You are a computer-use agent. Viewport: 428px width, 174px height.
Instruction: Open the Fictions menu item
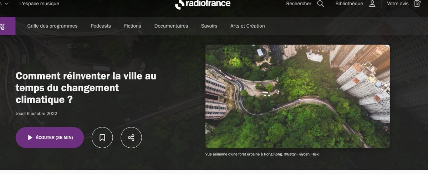point(133,26)
